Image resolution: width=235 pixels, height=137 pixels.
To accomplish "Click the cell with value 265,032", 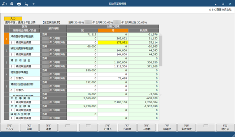I will tap(113, 38).
